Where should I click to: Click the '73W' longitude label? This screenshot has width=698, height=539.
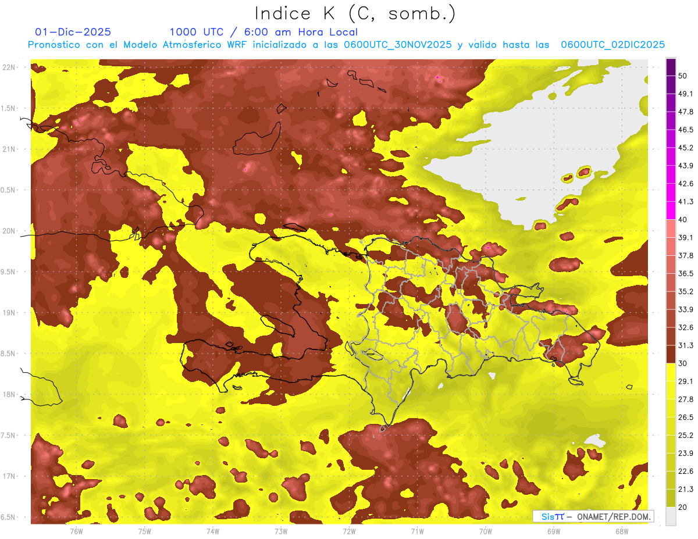coord(281,531)
